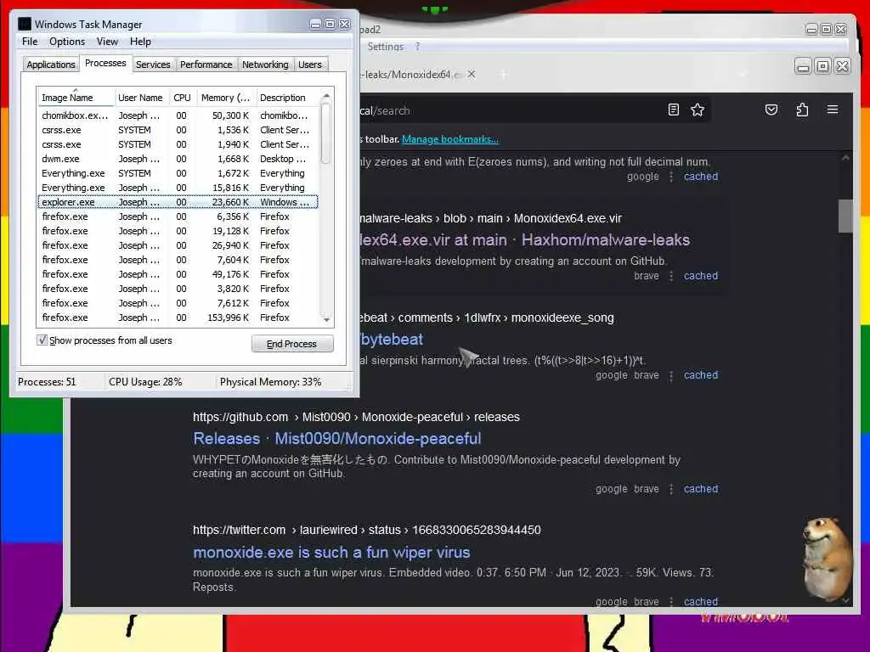Open the View menu in Task Manager

coord(107,42)
